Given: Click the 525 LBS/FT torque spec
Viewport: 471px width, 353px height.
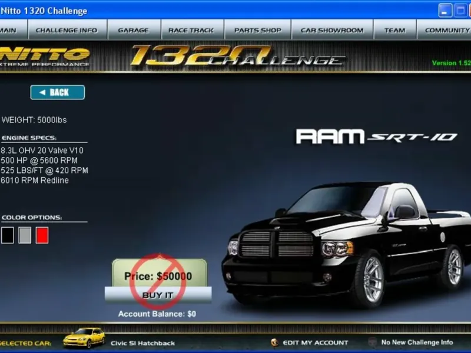Looking at the screenshot, I should pos(45,171).
